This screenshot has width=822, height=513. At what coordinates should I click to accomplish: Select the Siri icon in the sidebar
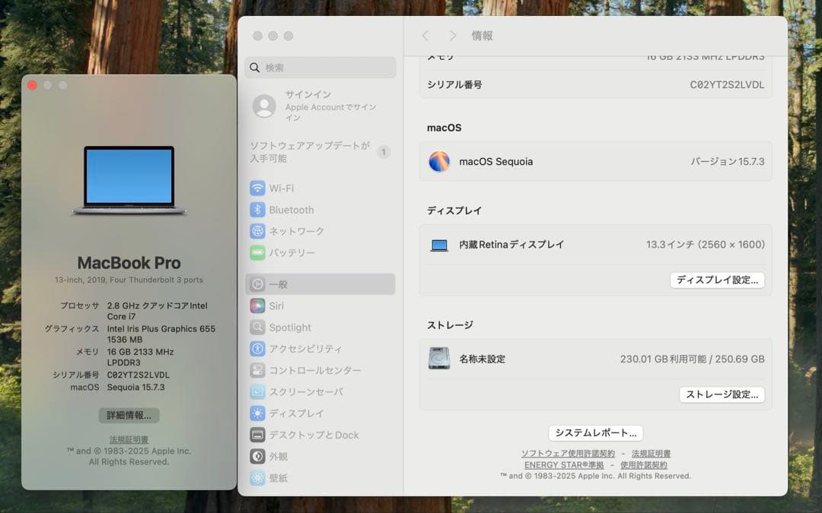(257, 305)
